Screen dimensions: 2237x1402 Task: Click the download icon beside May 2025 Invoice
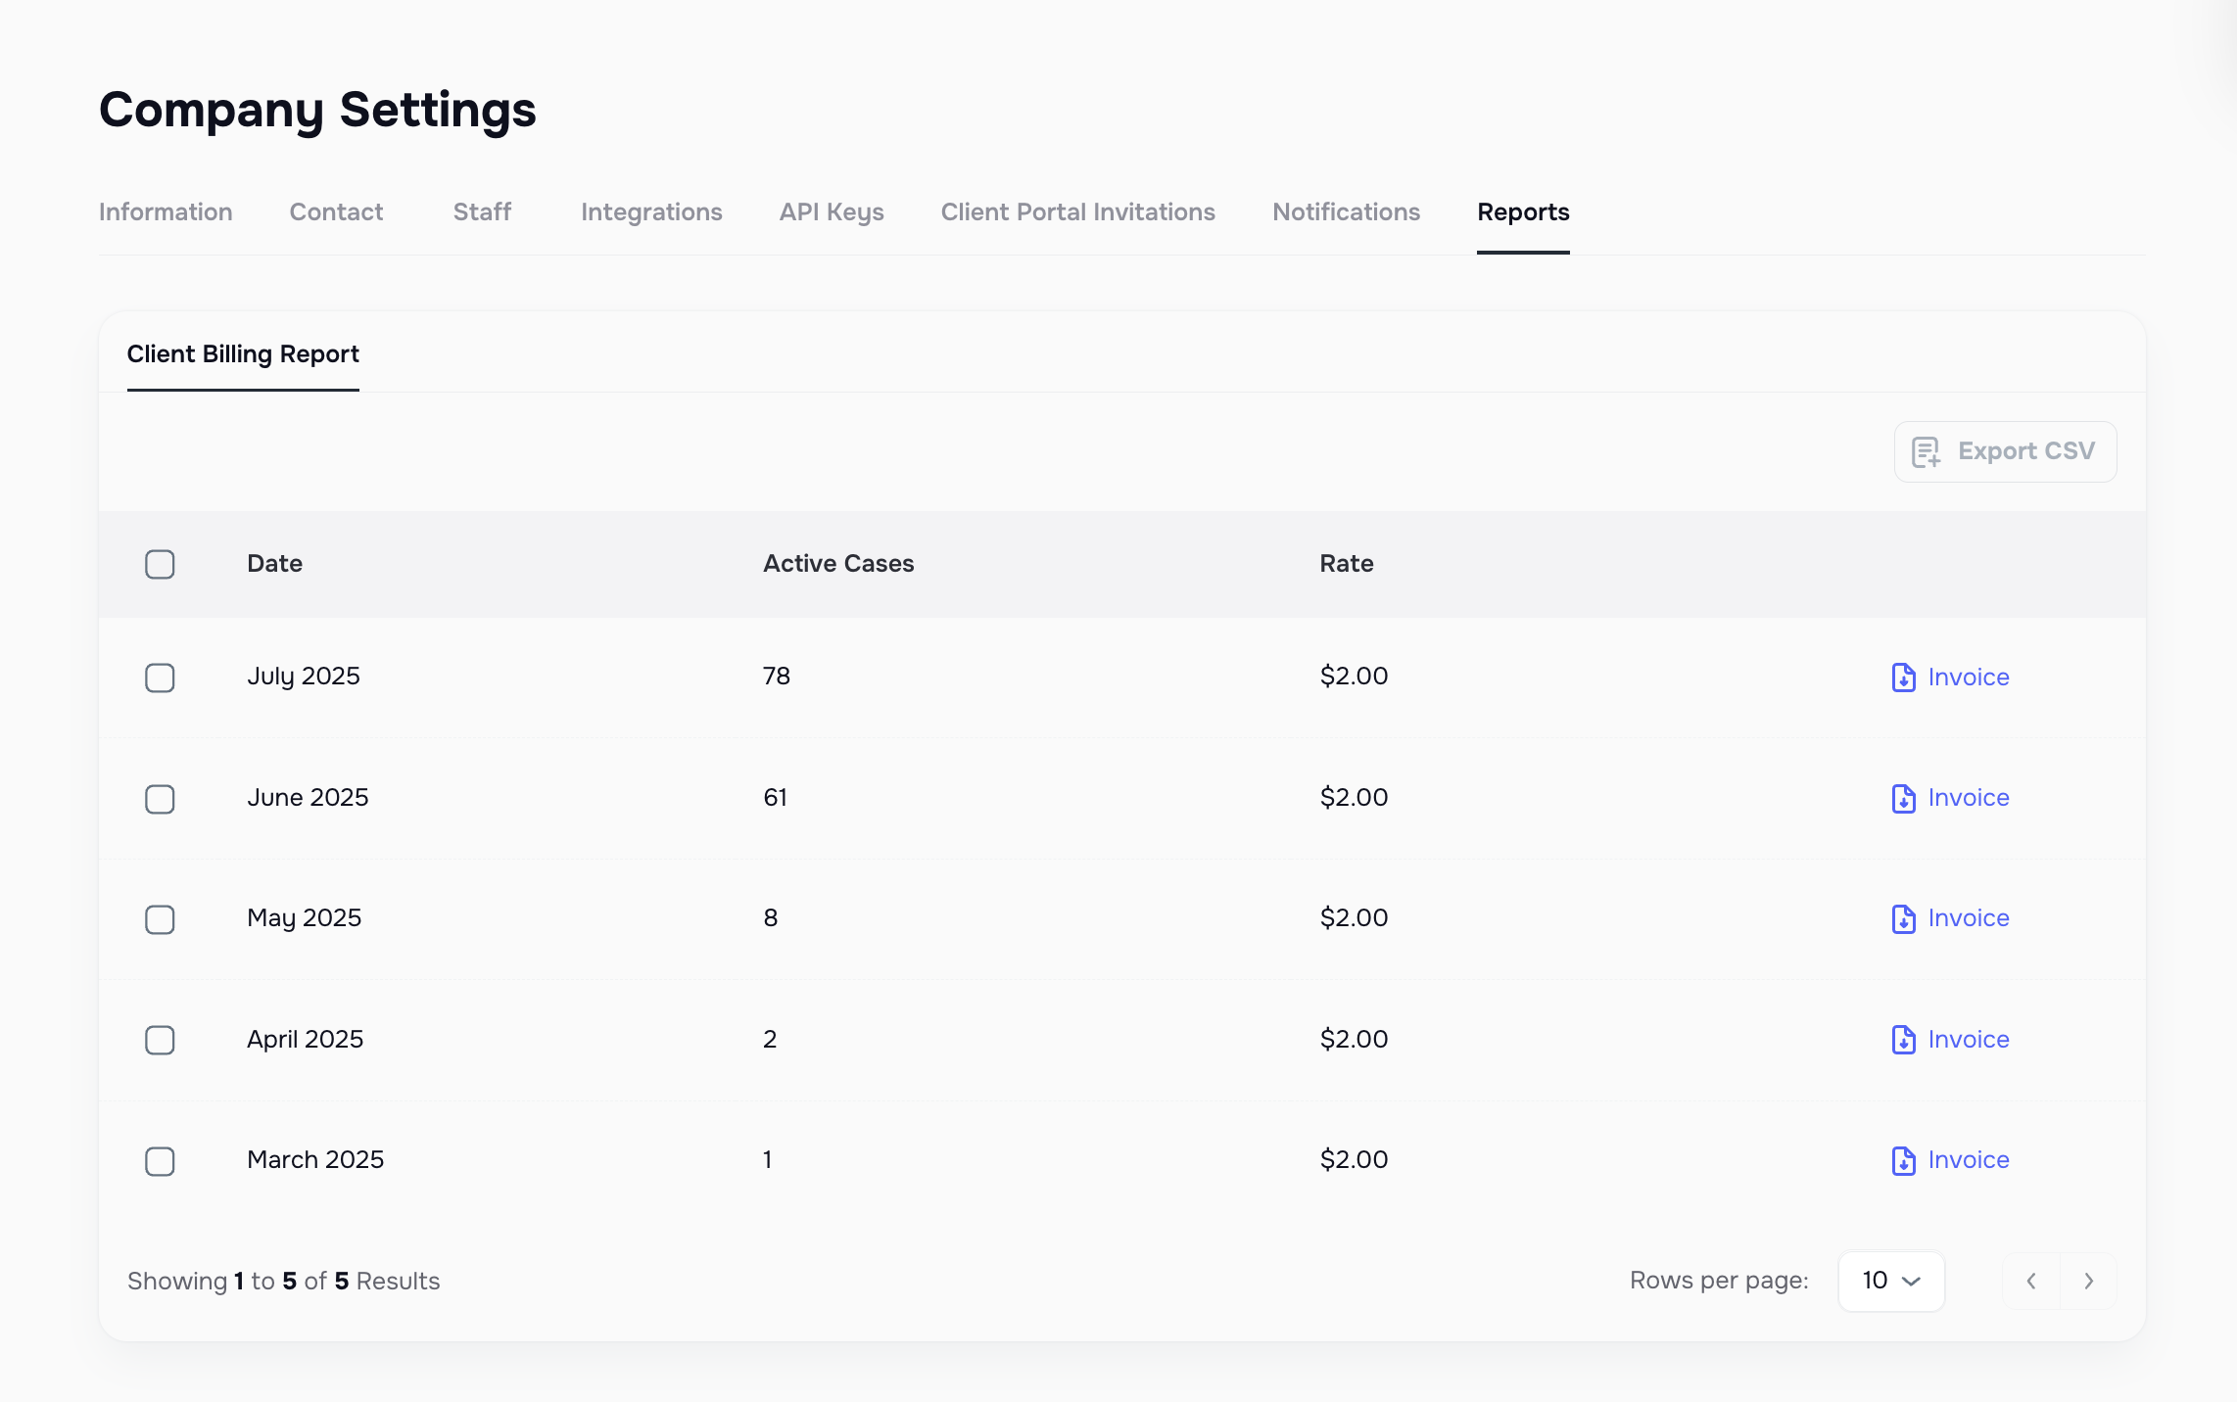click(x=1901, y=919)
